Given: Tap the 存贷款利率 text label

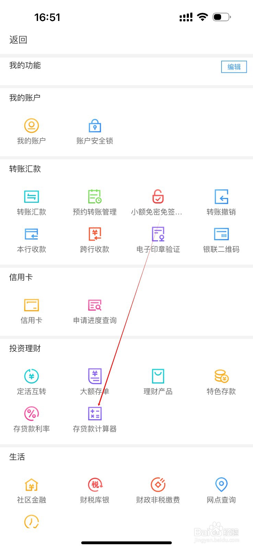Looking at the screenshot, I should (32, 429).
